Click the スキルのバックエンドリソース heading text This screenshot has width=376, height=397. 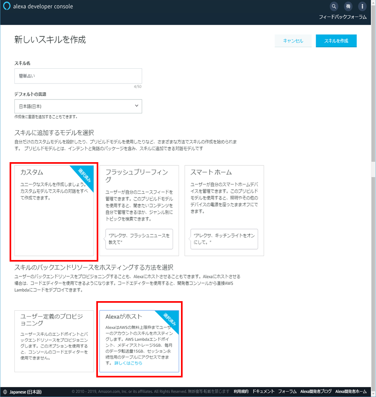point(94,267)
